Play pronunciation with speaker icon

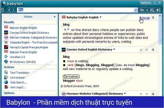(x=158, y=10)
